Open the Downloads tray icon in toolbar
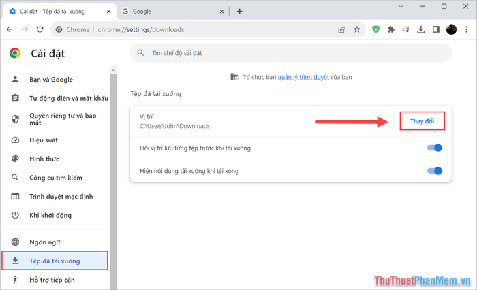 click(x=421, y=29)
